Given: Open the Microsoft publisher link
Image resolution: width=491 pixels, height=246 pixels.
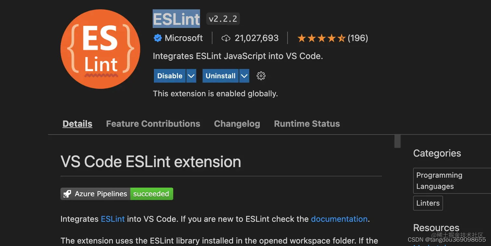Looking at the screenshot, I should 184,38.
